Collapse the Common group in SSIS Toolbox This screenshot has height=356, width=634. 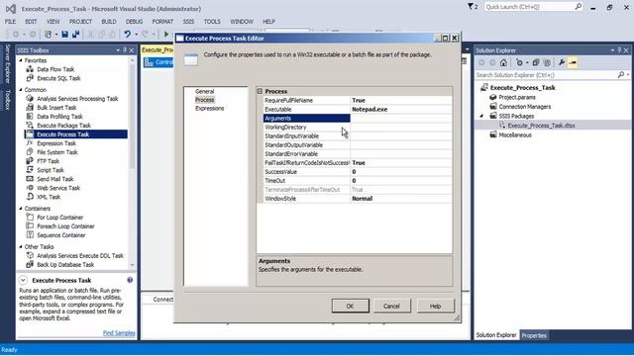[x=21, y=90]
